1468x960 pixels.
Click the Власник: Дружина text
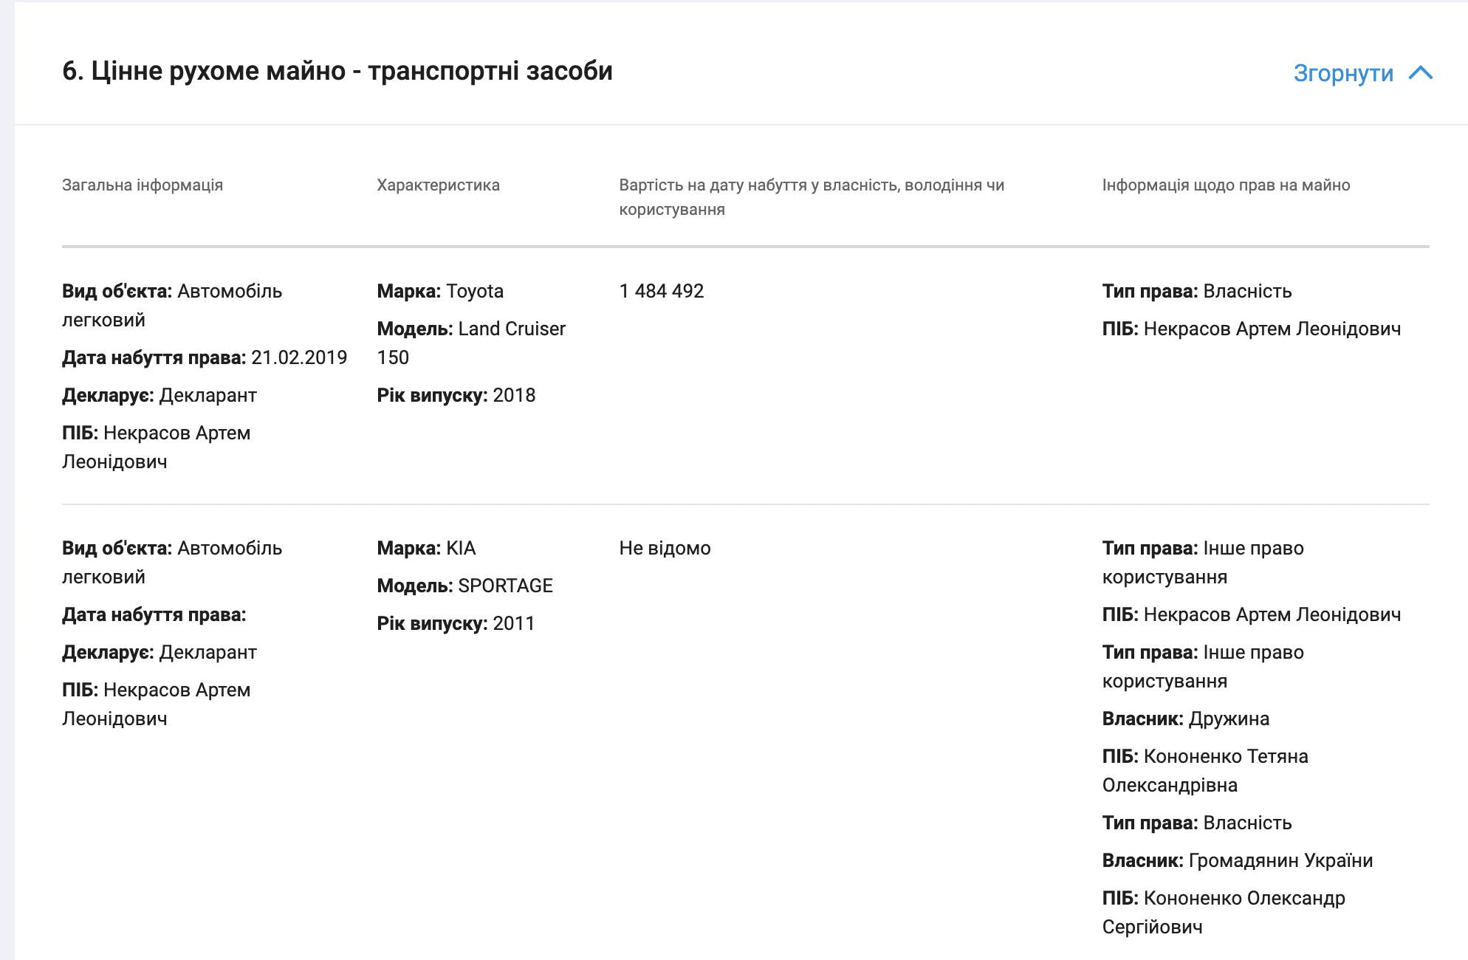(1185, 719)
